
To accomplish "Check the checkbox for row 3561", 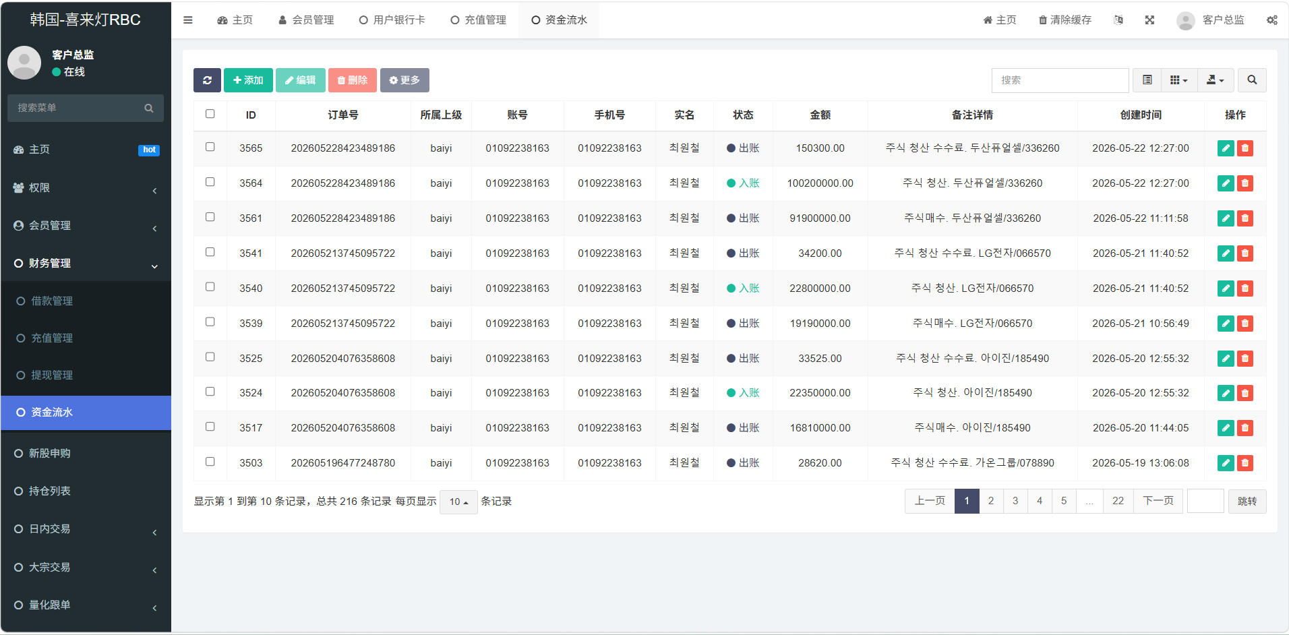I will pyautogui.click(x=210, y=217).
